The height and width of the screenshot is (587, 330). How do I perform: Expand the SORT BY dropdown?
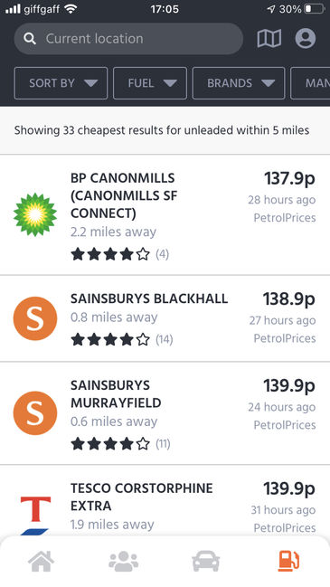coord(61,83)
